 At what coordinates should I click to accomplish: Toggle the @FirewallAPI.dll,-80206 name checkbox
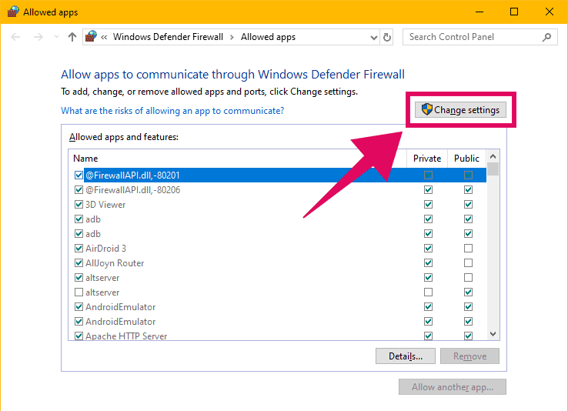click(x=79, y=190)
